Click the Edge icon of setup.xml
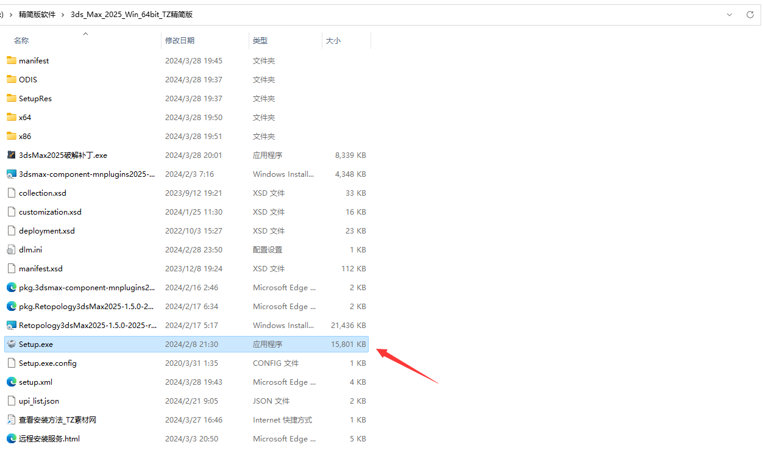This screenshot has width=763, height=464. 11,382
